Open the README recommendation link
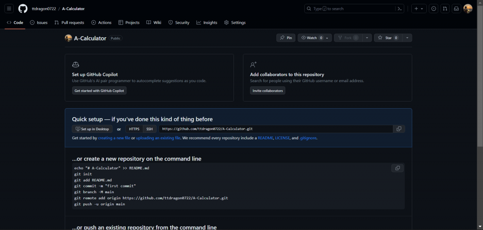The height and width of the screenshot is (230, 483). pos(266,138)
